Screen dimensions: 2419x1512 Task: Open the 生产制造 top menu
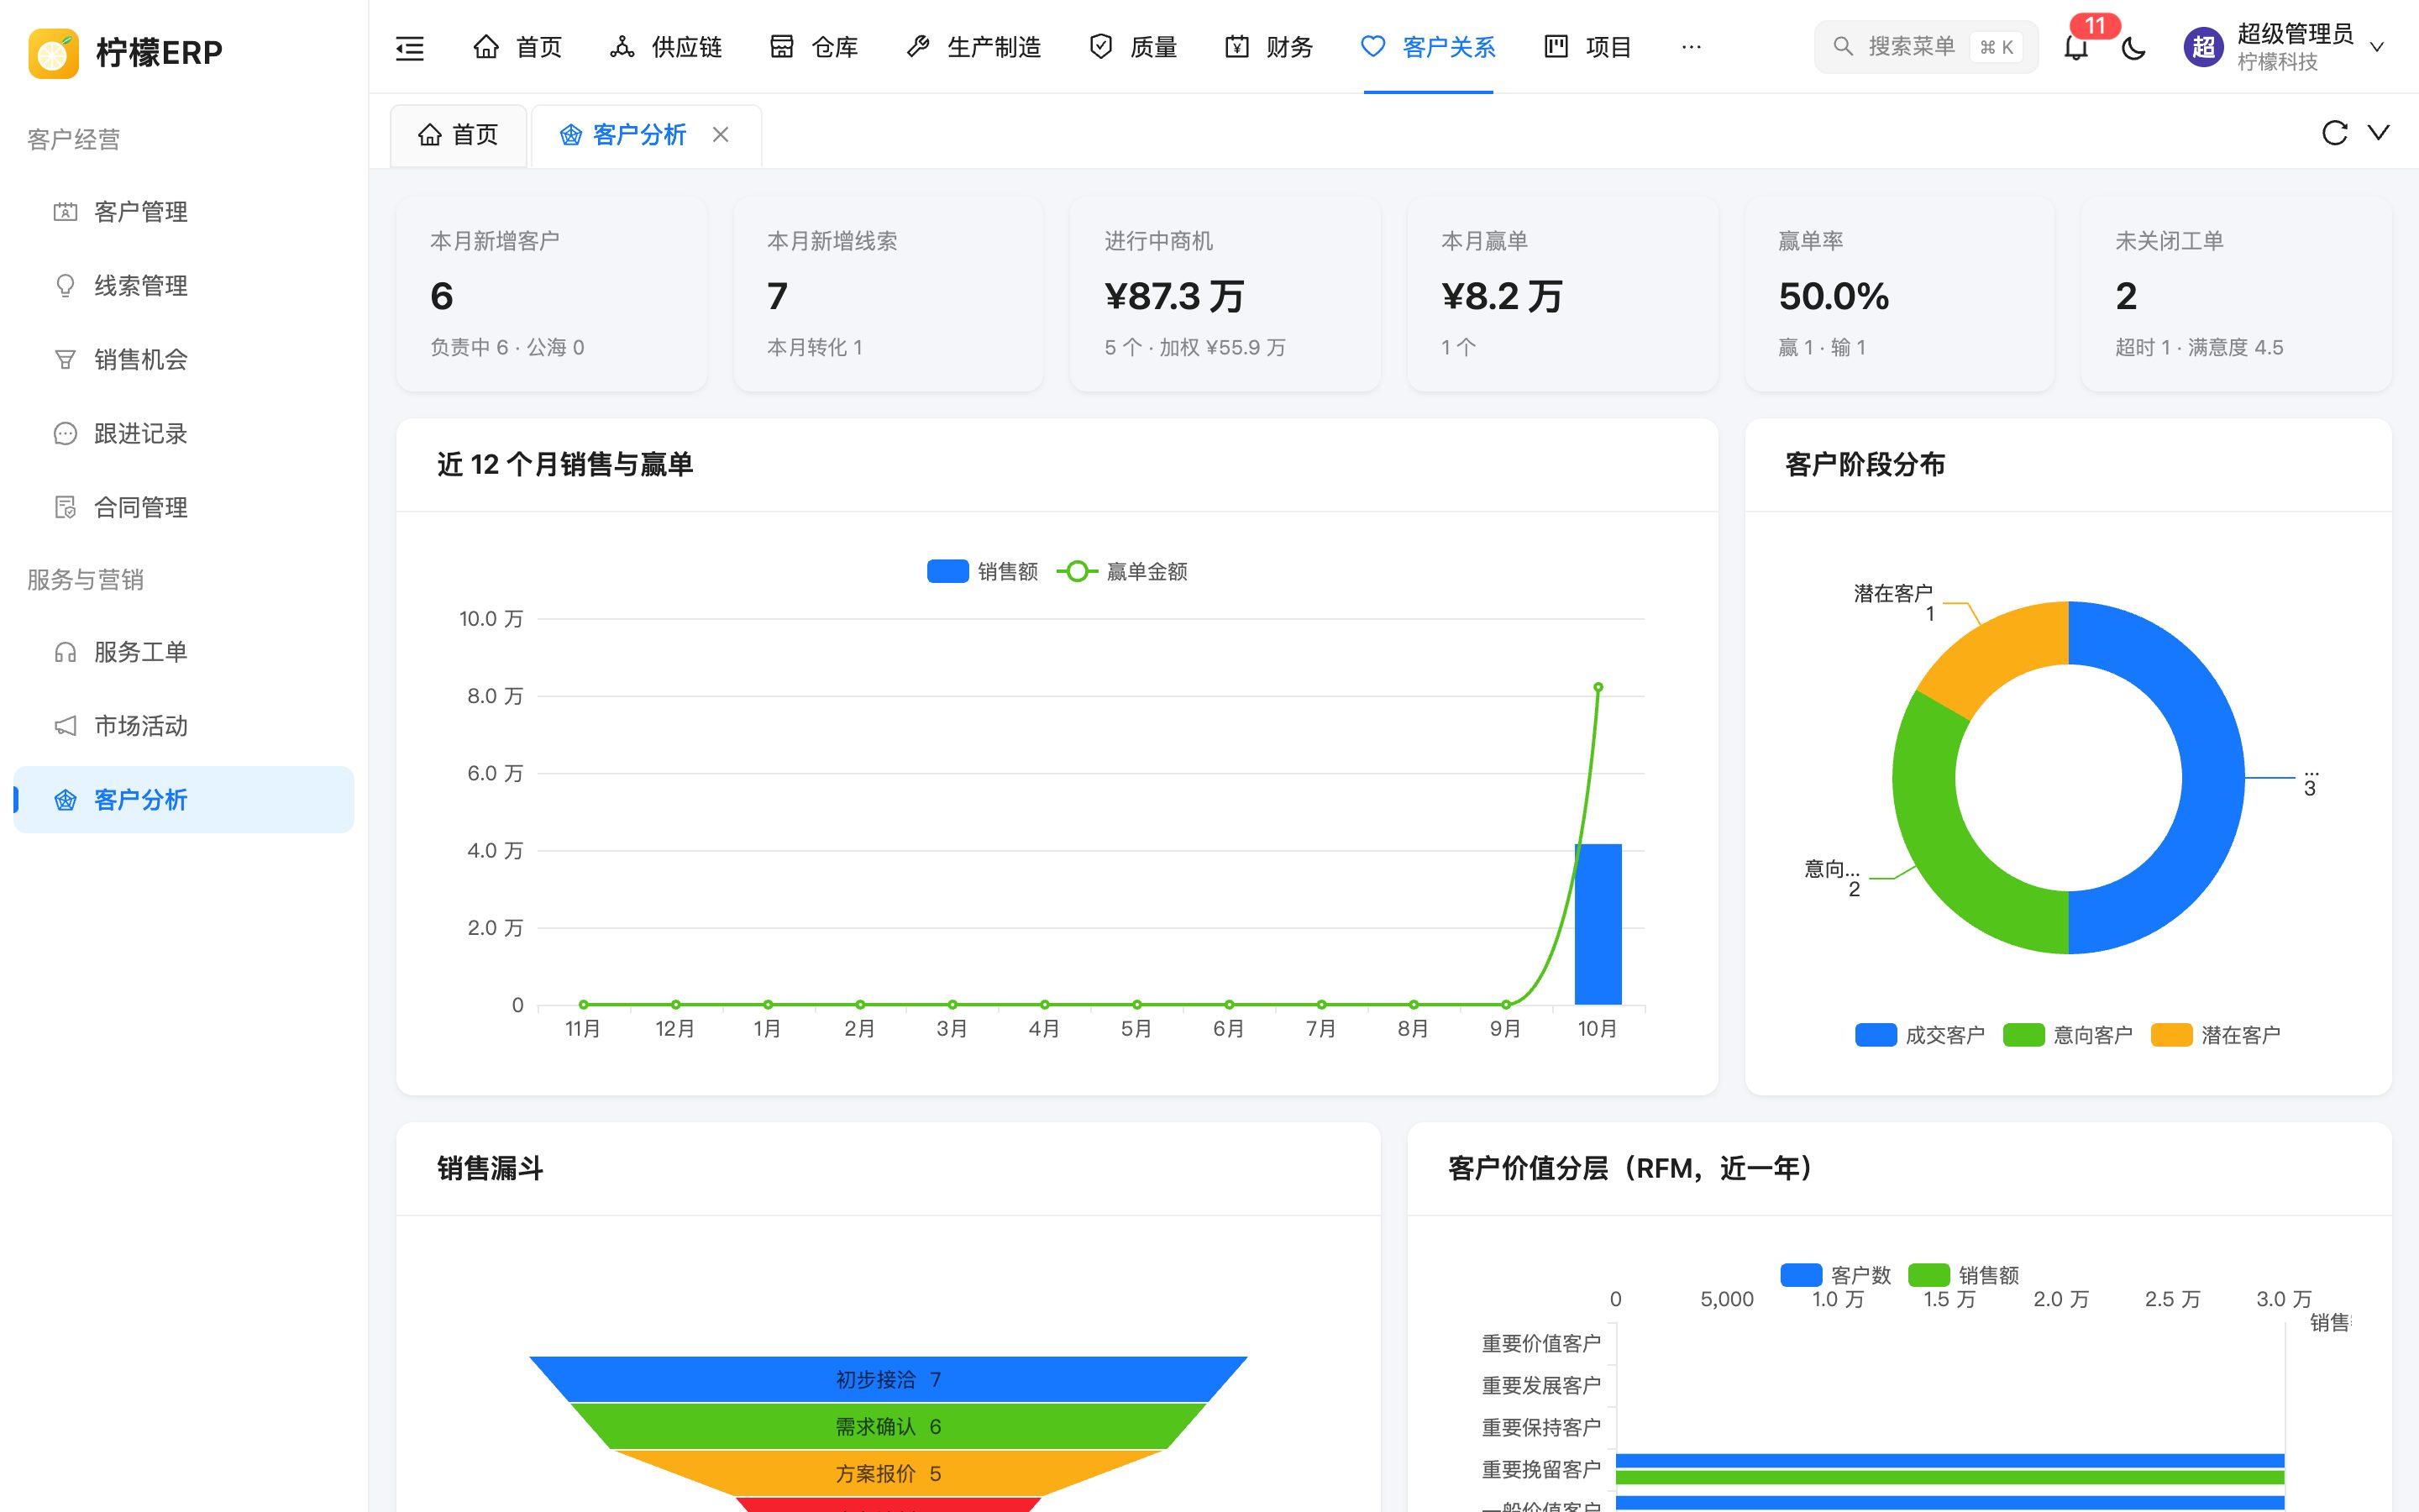[x=973, y=47]
